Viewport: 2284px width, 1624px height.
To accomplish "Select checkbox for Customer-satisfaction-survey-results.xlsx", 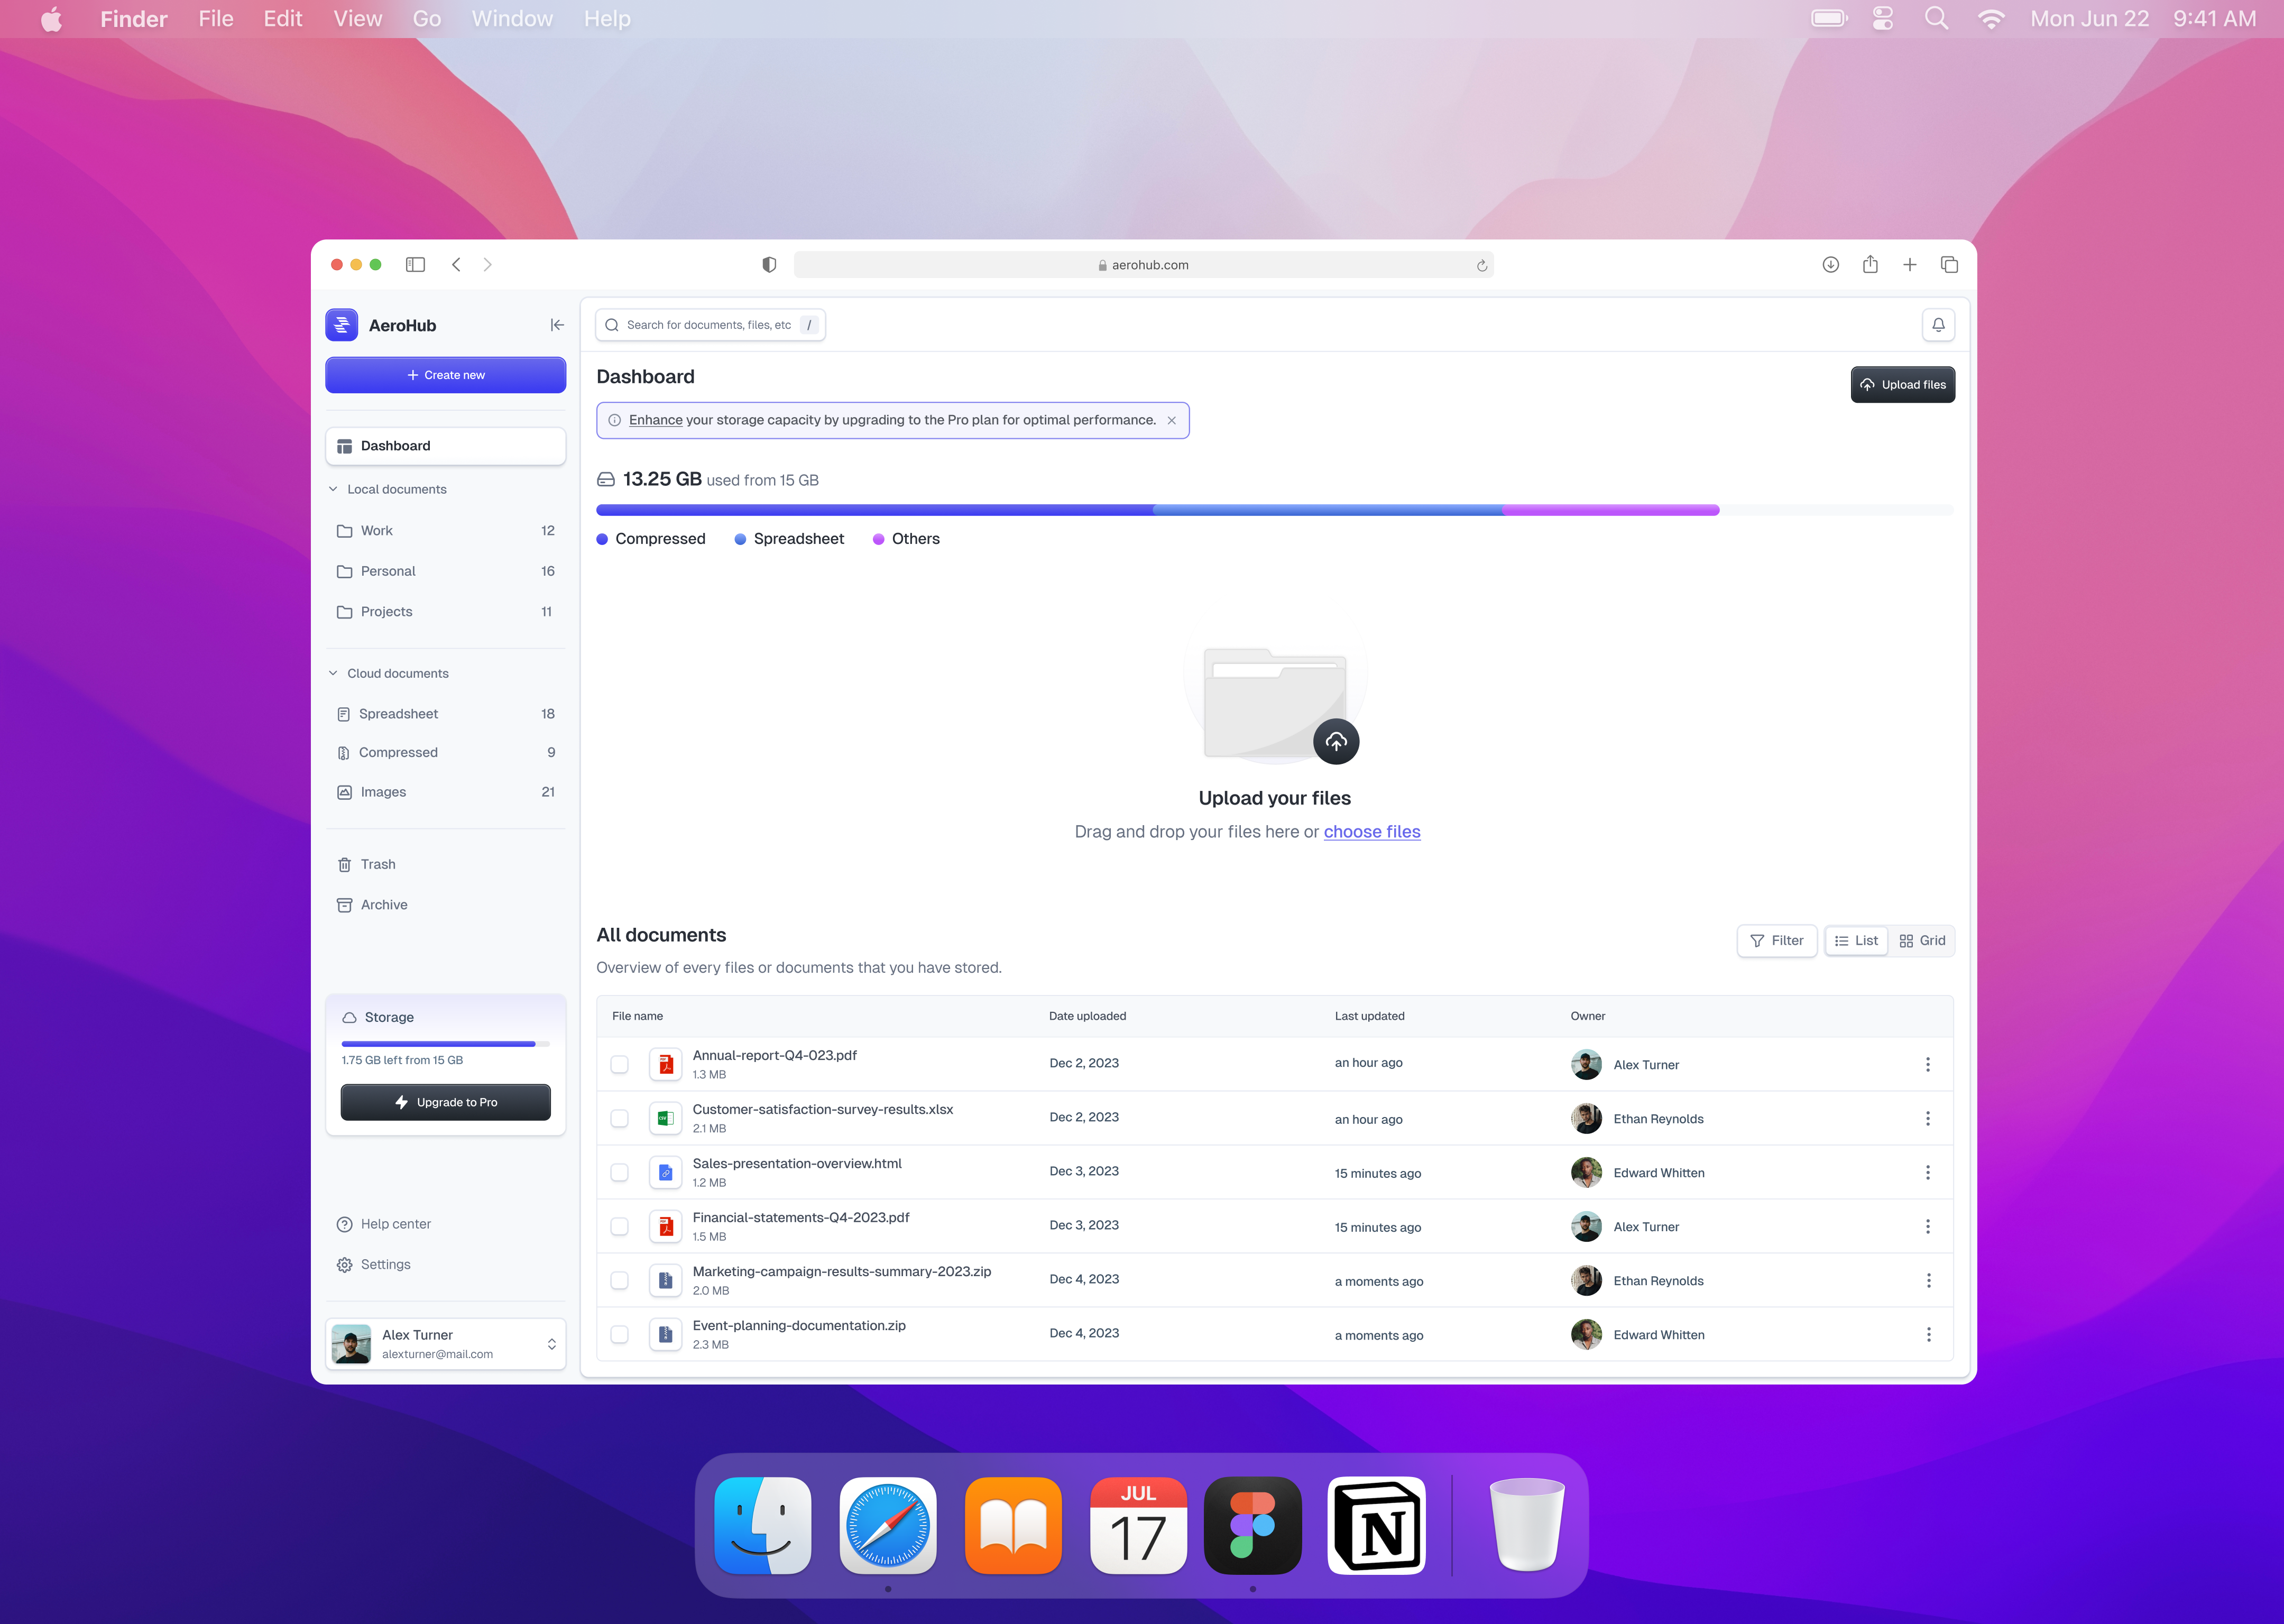I will 620,1119.
